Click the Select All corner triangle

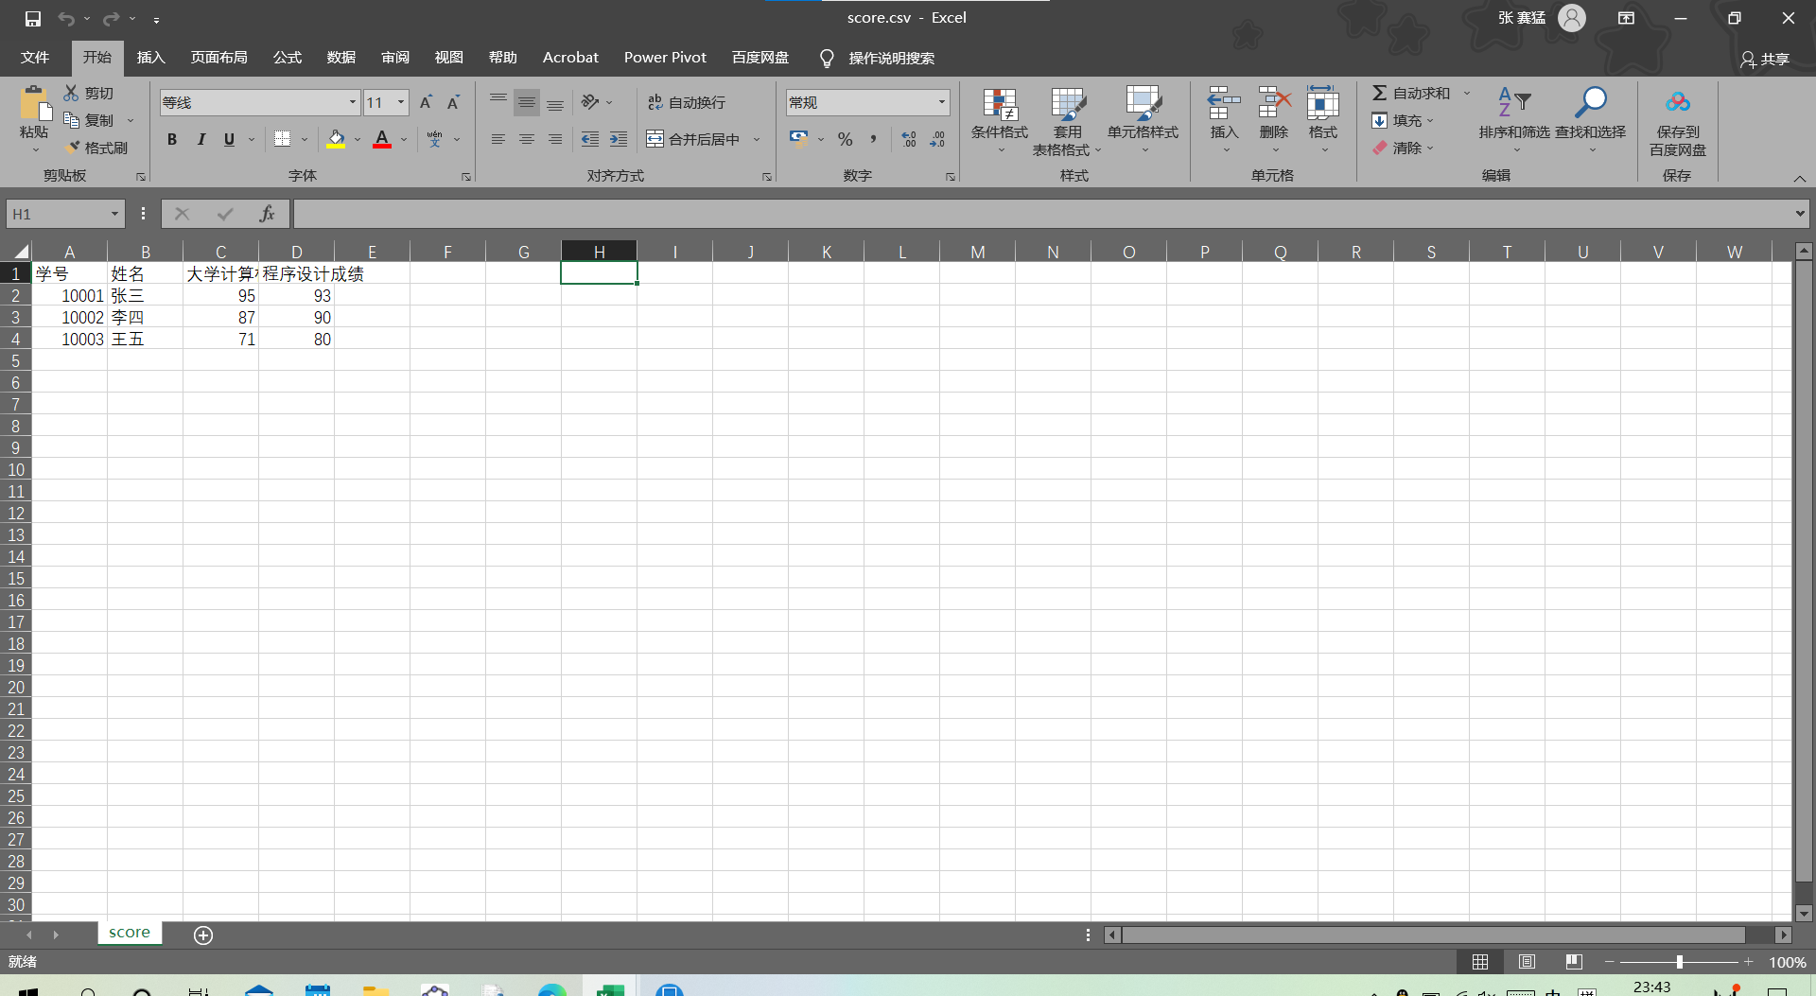tap(21, 252)
